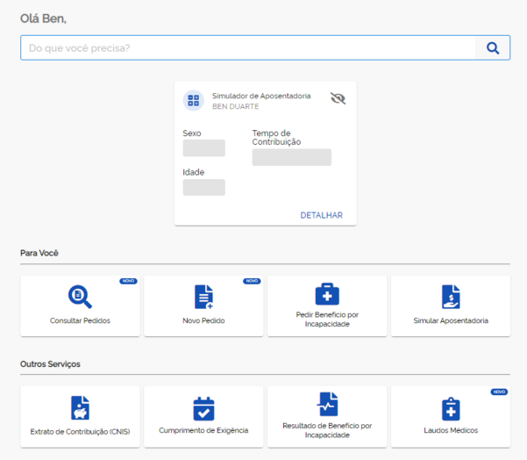
Task: Click the 'Tempo de Contribuição' label
Action: tap(276, 138)
